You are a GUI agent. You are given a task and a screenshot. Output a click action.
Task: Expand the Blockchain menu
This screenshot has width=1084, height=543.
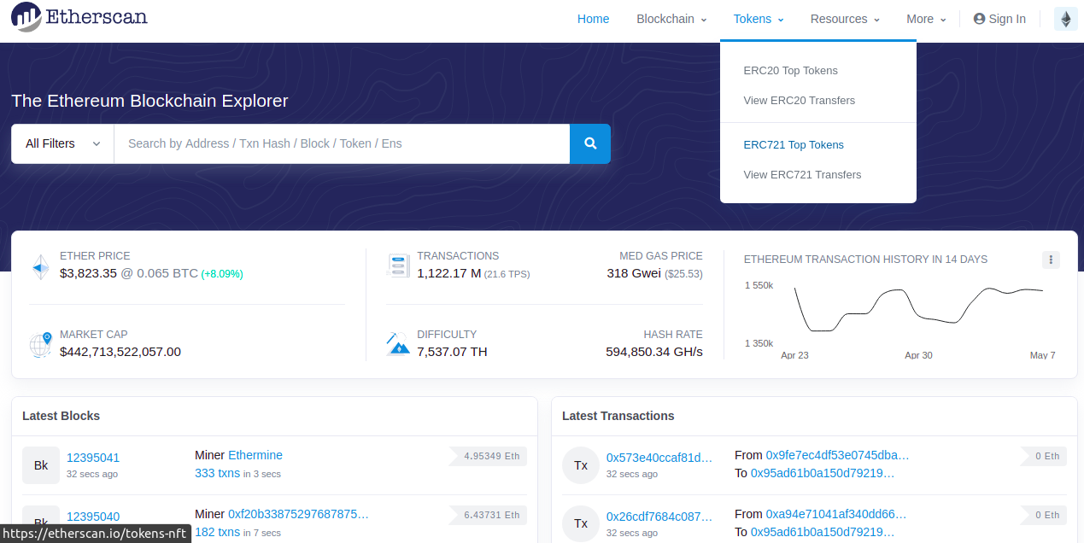pyautogui.click(x=671, y=19)
